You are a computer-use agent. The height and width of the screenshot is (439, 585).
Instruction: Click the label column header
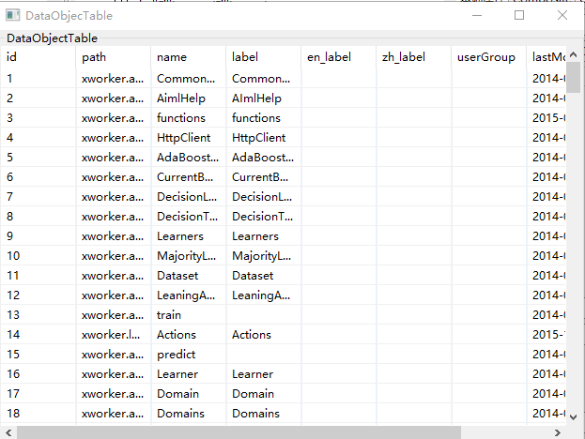coord(264,57)
